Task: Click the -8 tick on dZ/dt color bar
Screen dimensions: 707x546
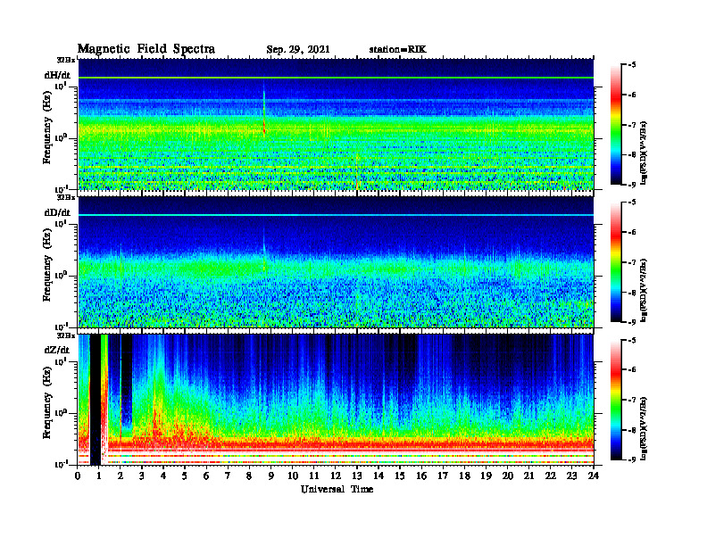Action: coord(632,430)
